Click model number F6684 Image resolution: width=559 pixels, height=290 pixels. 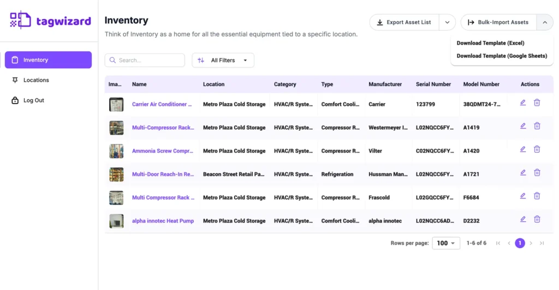[x=471, y=197]
